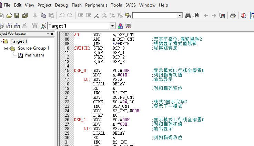Open the Project menu
The height and width of the screenshot is (146, 254).
click(x=44, y=5)
